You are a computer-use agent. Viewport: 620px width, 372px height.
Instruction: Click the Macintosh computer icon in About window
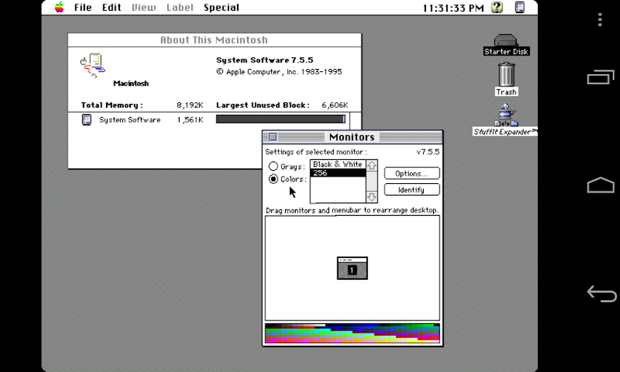click(x=92, y=65)
